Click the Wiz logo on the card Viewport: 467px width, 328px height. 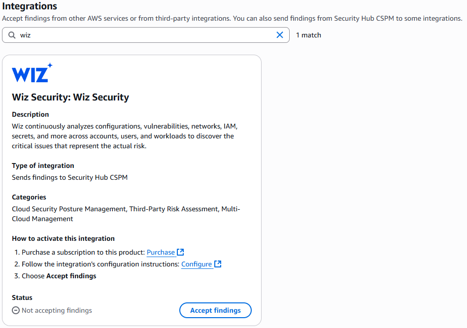tap(32, 72)
